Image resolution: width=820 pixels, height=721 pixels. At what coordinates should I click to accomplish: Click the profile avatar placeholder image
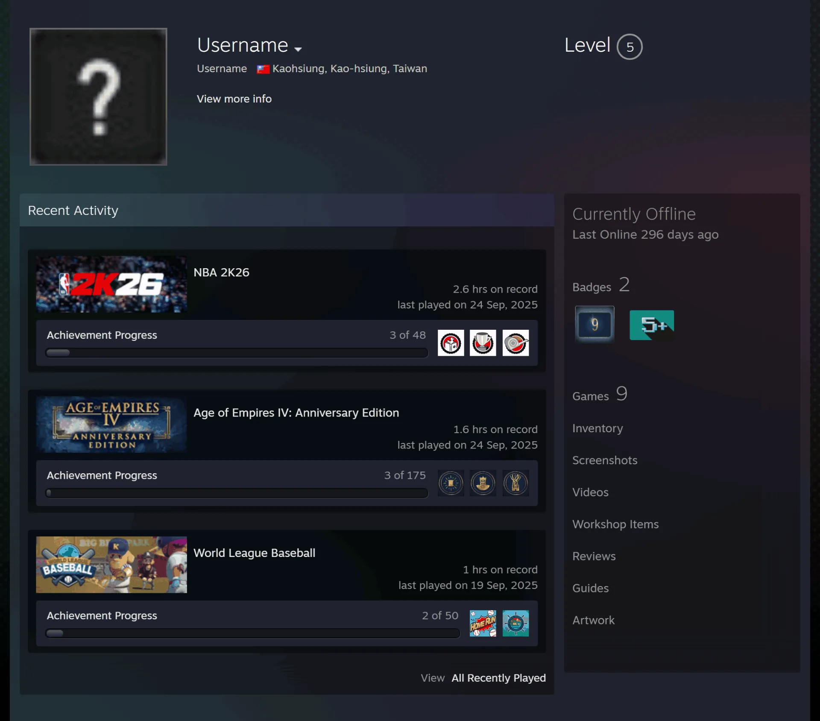coord(98,97)
